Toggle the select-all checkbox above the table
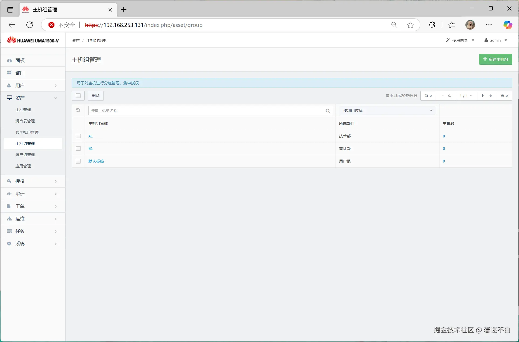 (78, 96)
